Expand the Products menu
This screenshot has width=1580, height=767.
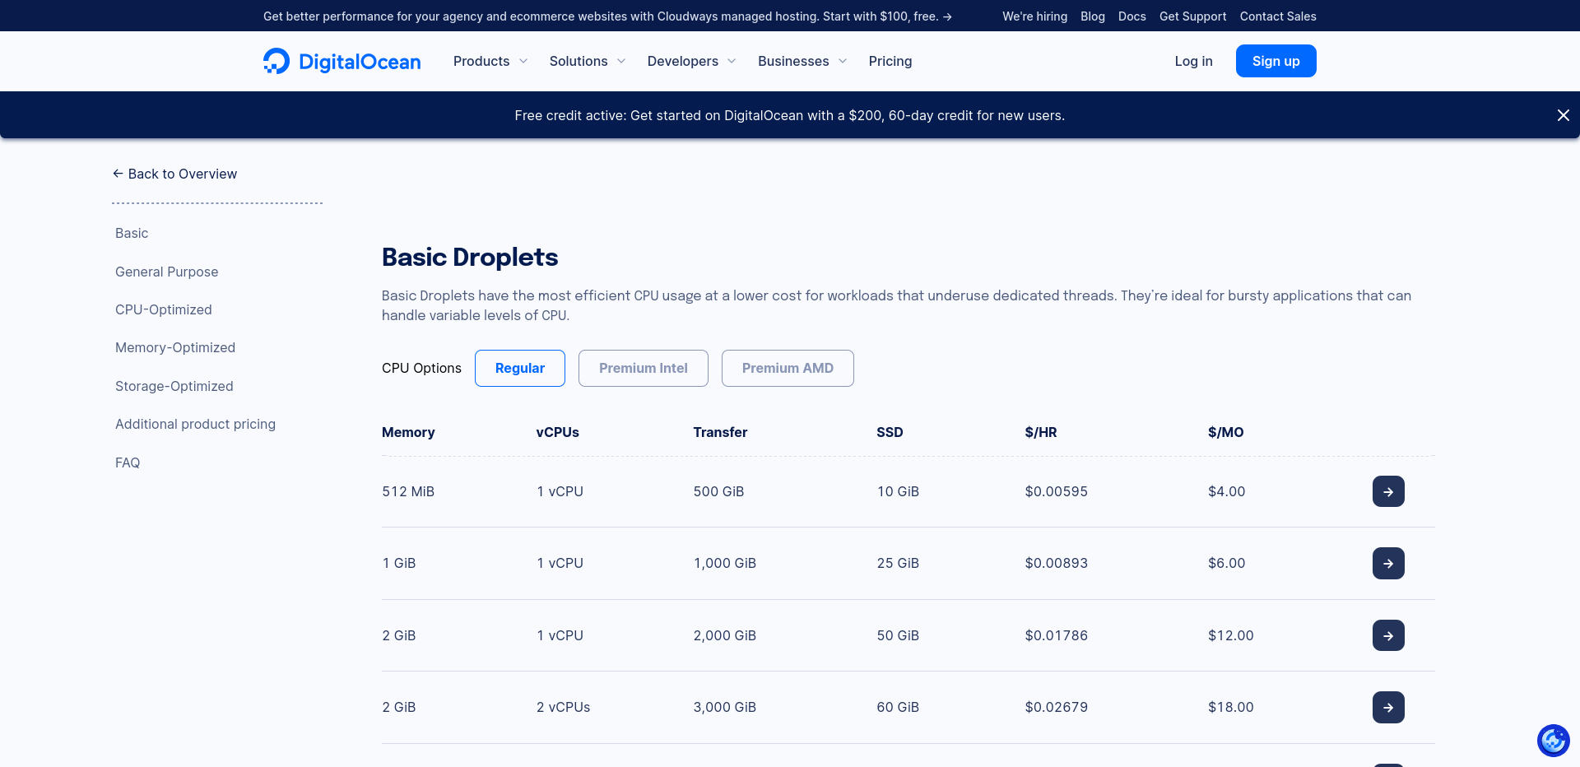[489, 61]
